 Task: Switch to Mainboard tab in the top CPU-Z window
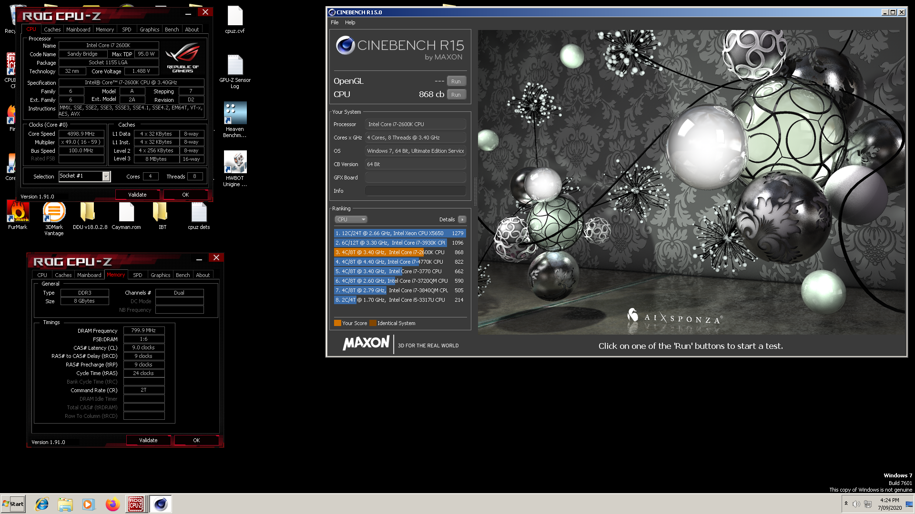(x=78, y=30)
